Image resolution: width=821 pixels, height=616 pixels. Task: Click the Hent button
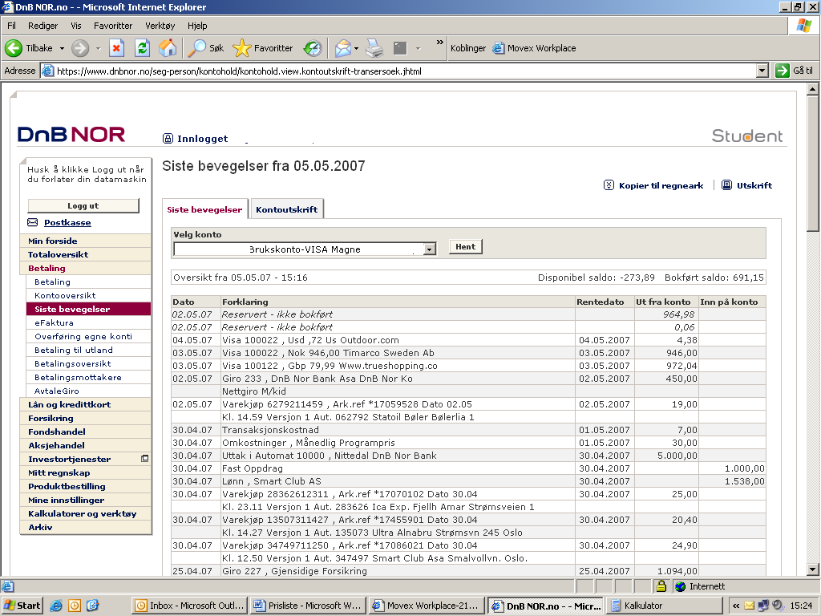coord(466,247)
